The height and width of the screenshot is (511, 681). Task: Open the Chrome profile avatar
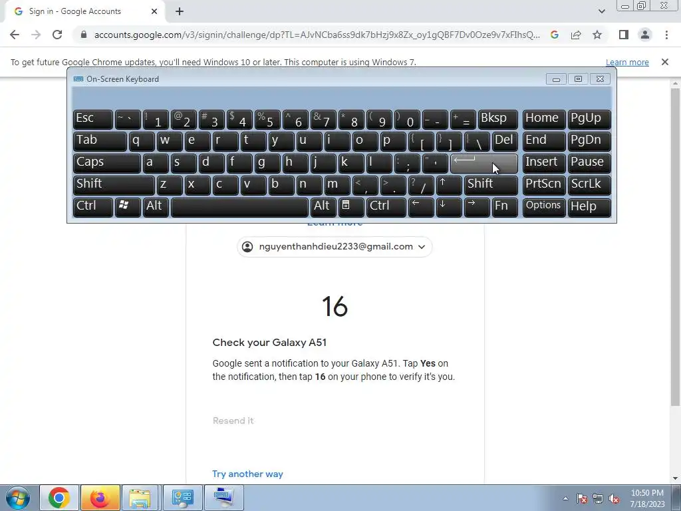coord(645,35)
